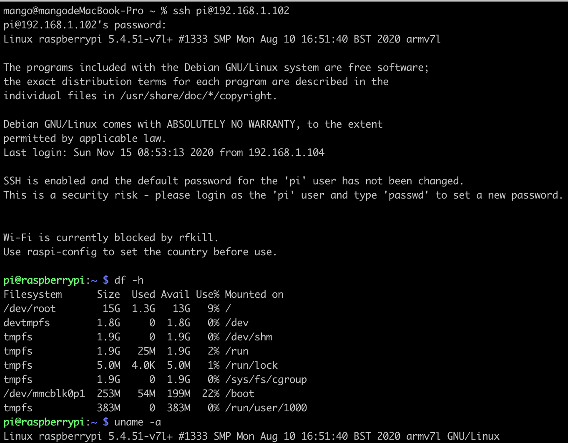The height and width of the screenshot is (443, 568).
Task: Click the '22%' usage value
Action: [211, 394]
